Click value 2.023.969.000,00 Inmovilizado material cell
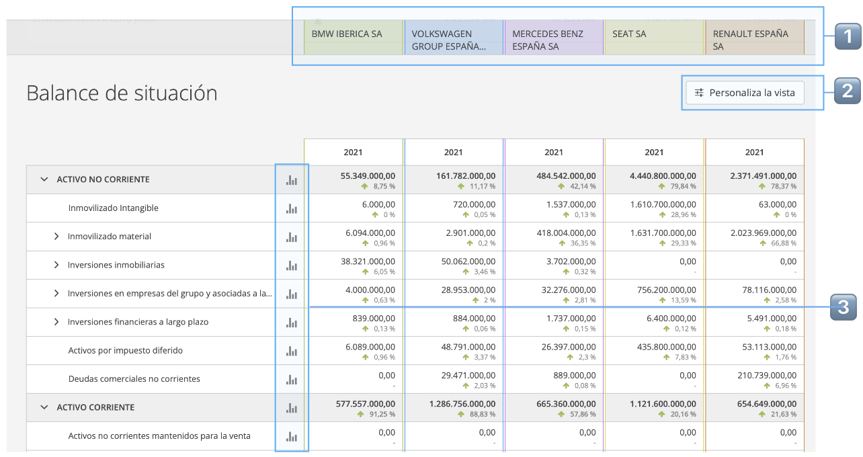 764,233
